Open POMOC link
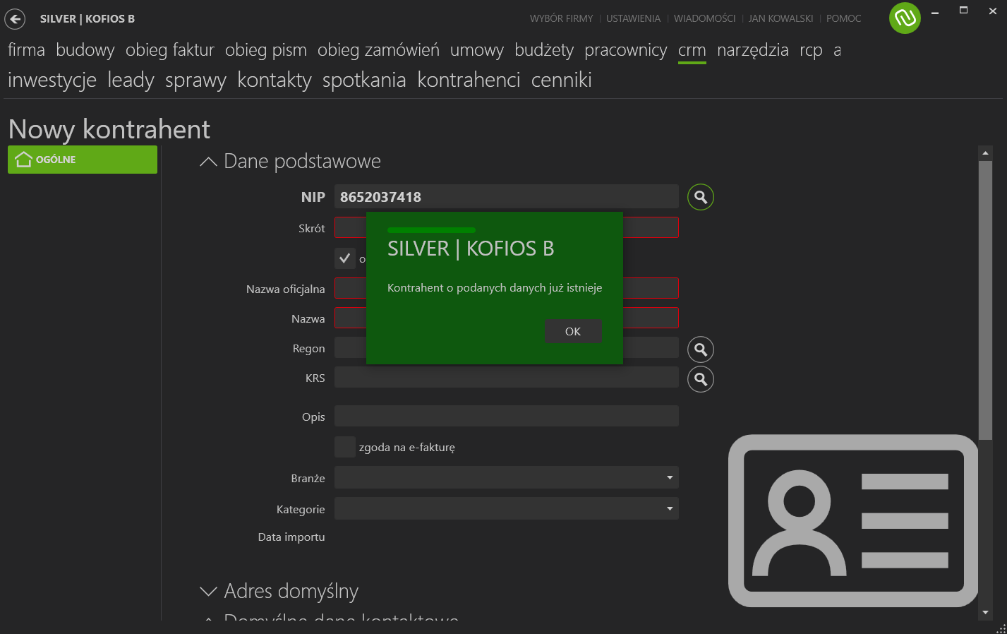The height and width of the screenshot is (634, 1007). pyautogui.click(x=844, y=19)
